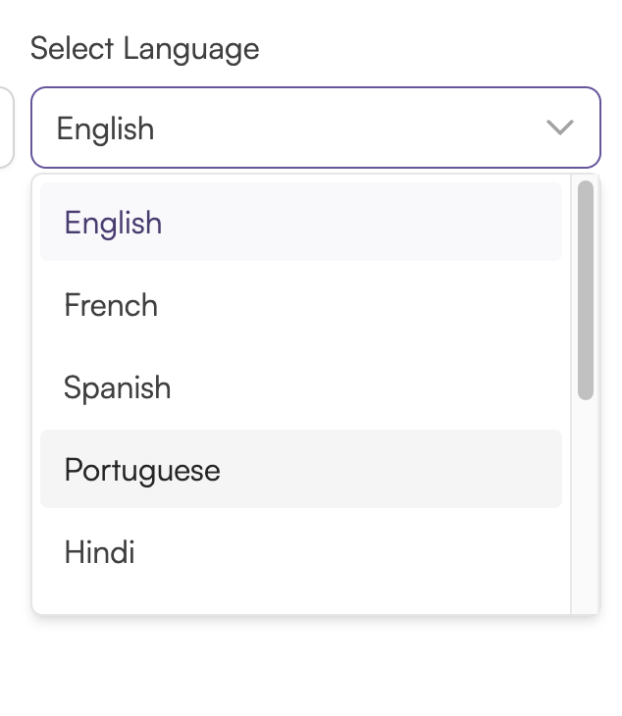622x716 pixels.
Task: Choose the highlighted English option
Action: (x=301, y=222)
